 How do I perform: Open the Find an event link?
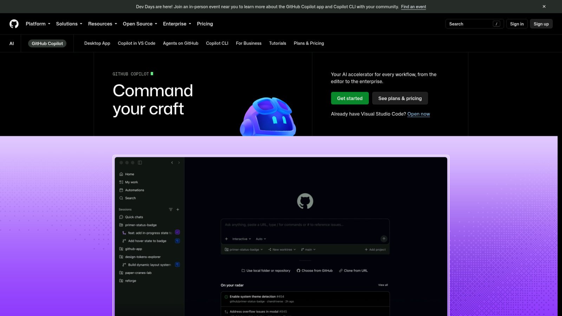click(413, 7)
